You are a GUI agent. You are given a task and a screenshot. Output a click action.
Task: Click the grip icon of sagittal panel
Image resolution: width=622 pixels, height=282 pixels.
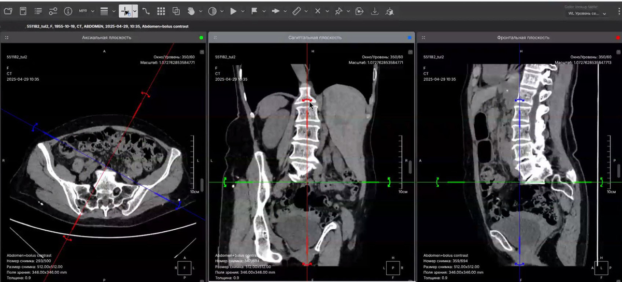point(215,38)
